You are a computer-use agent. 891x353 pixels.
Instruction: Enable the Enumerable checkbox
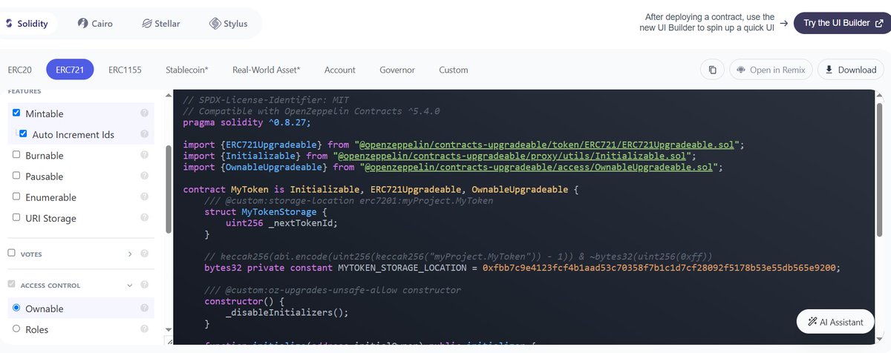pos(16,197)
